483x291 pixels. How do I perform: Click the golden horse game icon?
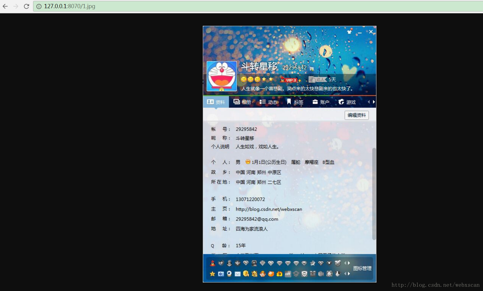(x=254, y=274)
